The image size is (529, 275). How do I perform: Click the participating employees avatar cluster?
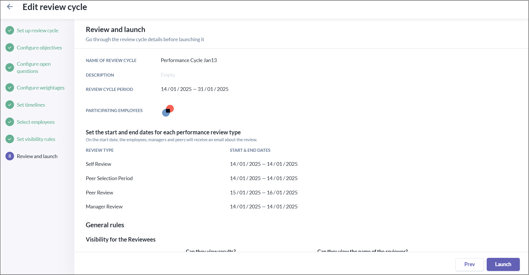168,111
